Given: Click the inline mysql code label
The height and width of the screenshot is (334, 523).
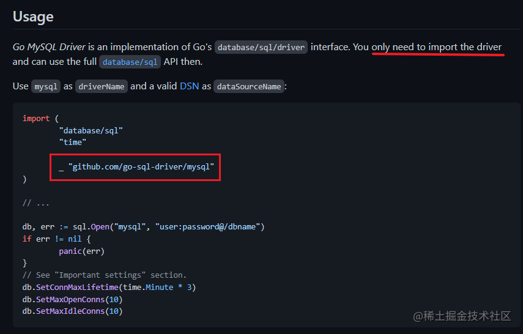Looking at the screenshot, I should pos(46,86).
